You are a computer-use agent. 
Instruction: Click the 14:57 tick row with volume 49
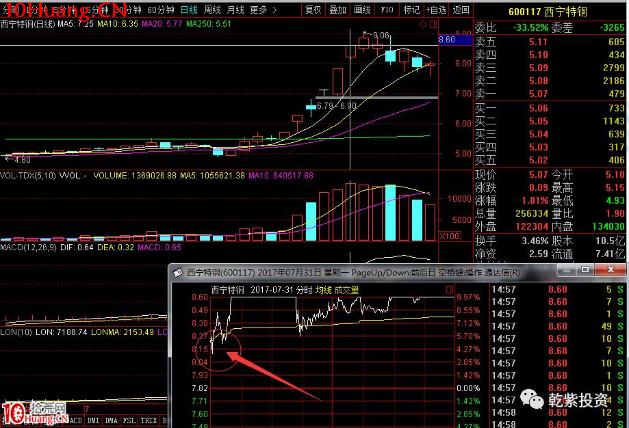(x=557, y=326)
